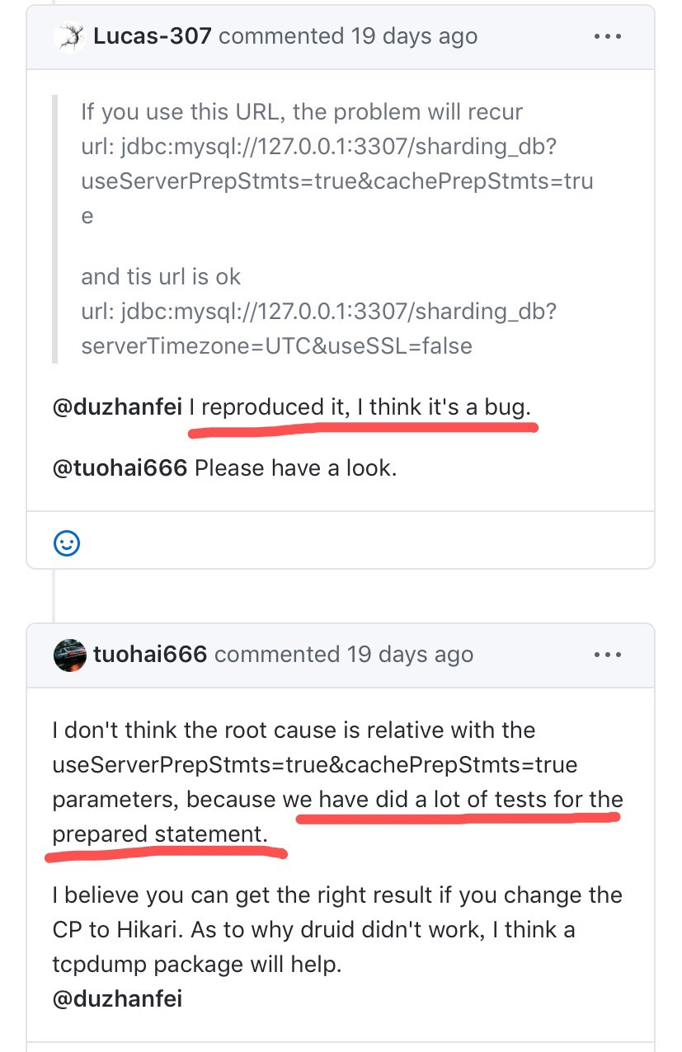The image size is (682, 1052).
Task: Click the quoted useServerPrepStmts JDBC URL text
Action: (336, 181)
